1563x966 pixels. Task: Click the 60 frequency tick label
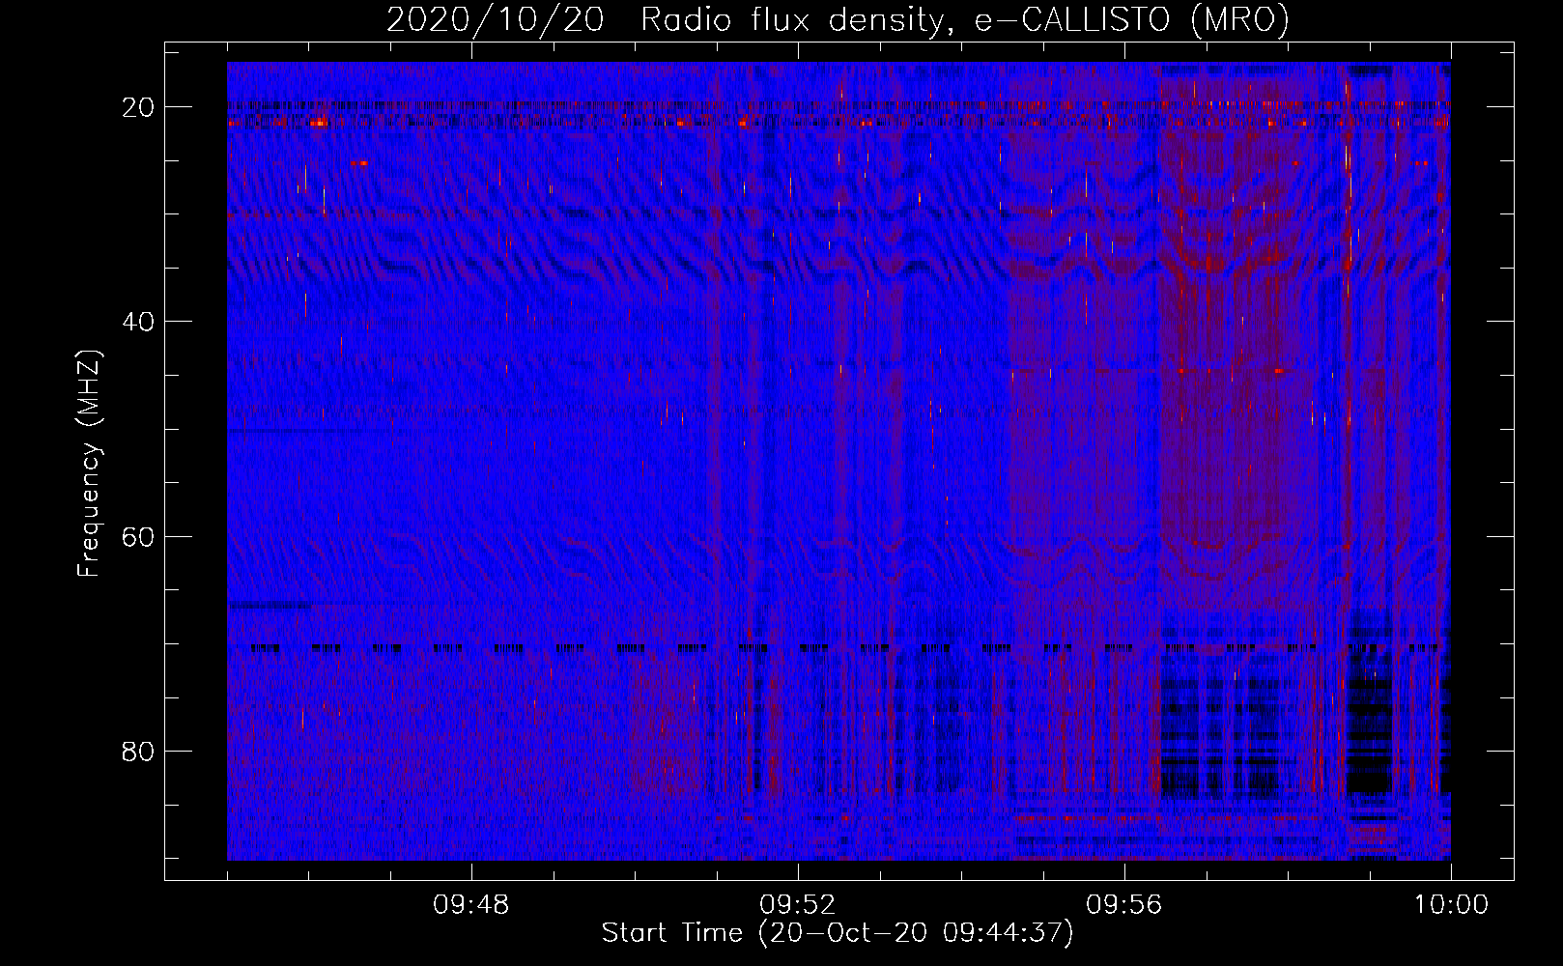tap(139, 536)
